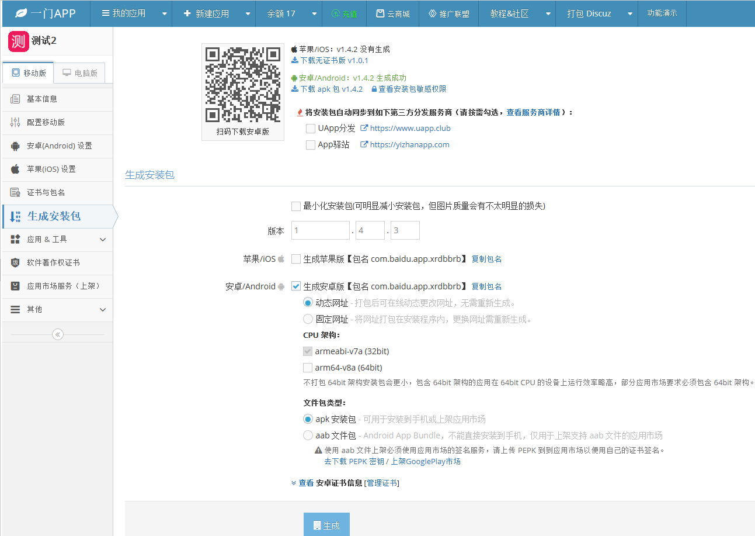Click the monitor icon in 电脑版 tab
The image size is (755, 536).
[x=67, y=73]
